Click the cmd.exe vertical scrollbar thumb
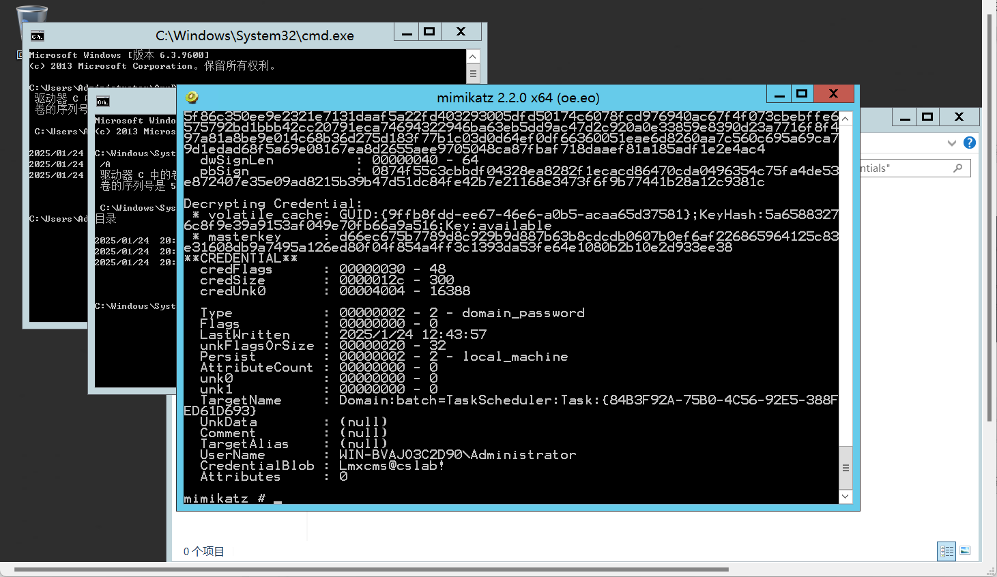Image resolution: width=997 pixels, height=577 pixels. [x=473, y=73]
